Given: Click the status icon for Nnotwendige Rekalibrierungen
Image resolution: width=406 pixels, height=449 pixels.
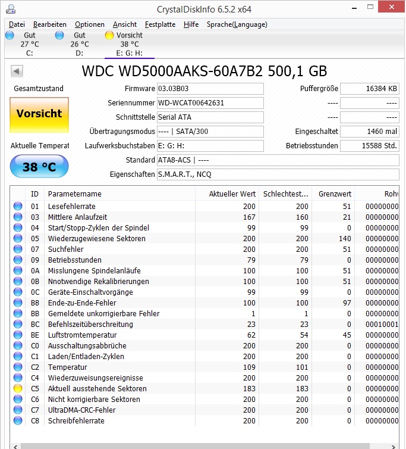Looking at the screenshot, I should coord(18,281).
